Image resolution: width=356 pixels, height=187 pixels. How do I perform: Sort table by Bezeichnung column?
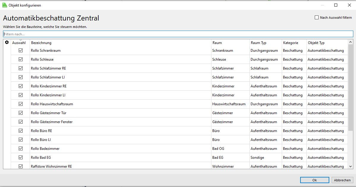(41, 43)
